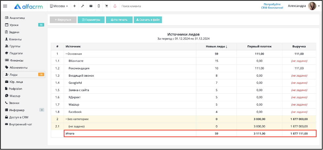The width and height of the screenshot is (323, 150).
Task: Expand the Александра user menu arrow
Action: [319, 6]
